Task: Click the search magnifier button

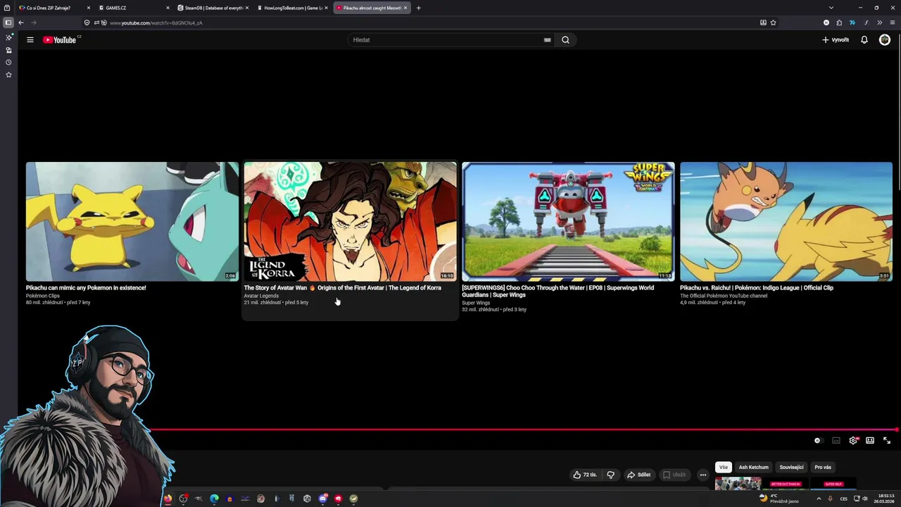Action: click(x=565, y=40)
